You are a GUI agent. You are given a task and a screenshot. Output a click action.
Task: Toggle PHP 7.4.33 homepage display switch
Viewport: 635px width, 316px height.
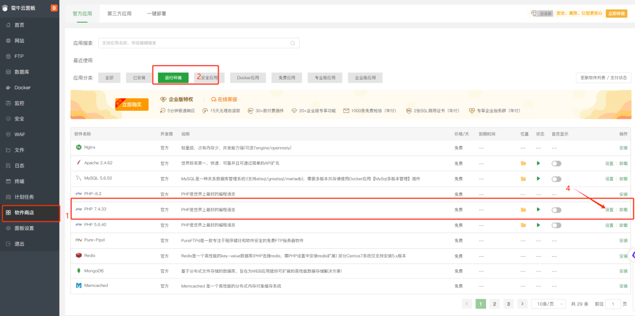click(556, 210)
